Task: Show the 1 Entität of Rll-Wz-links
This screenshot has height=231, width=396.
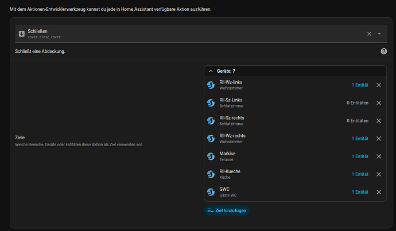Action: tap(360, 85)
